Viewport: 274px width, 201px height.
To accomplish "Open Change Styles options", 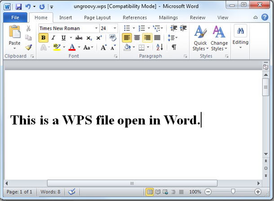I will (219, 38).
